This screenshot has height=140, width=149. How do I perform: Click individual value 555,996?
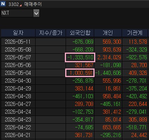pos(112,81)
